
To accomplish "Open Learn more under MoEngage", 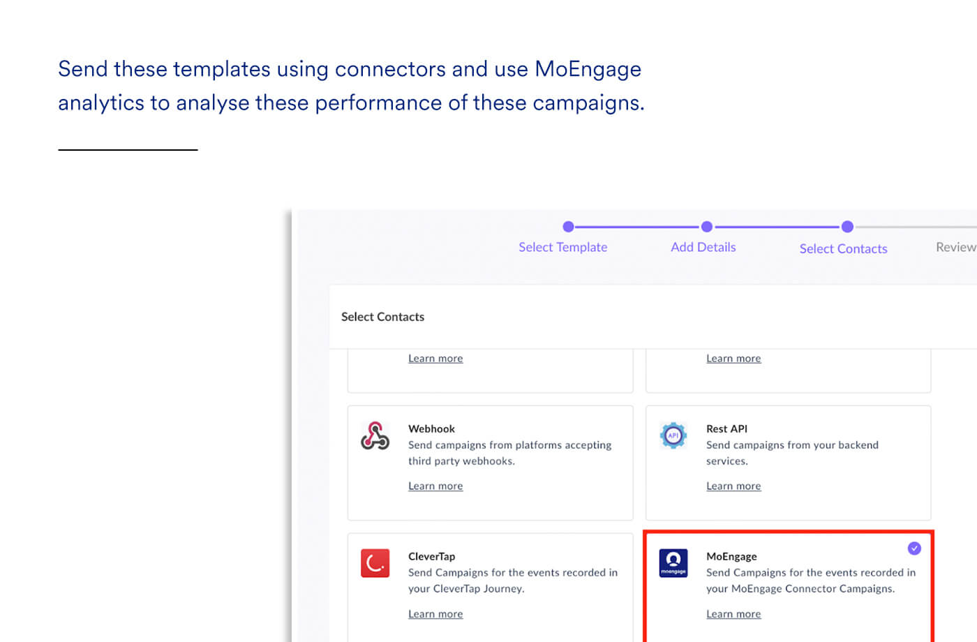I will coord(733,613).
